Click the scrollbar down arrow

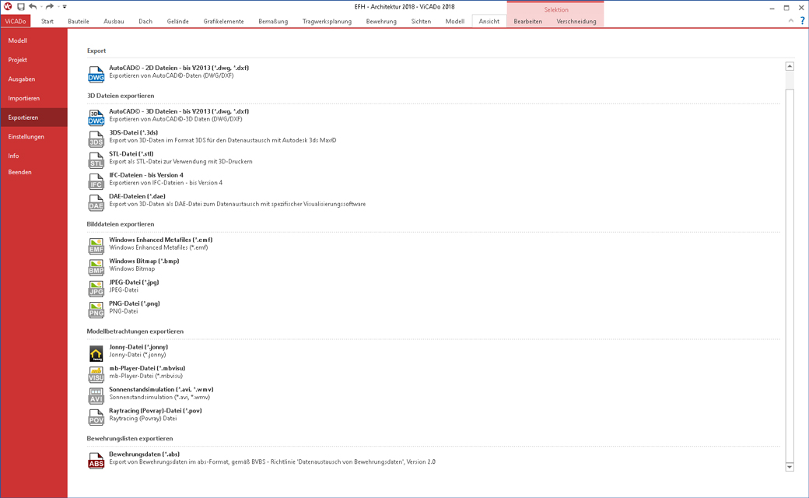click(x=790, y=467)
